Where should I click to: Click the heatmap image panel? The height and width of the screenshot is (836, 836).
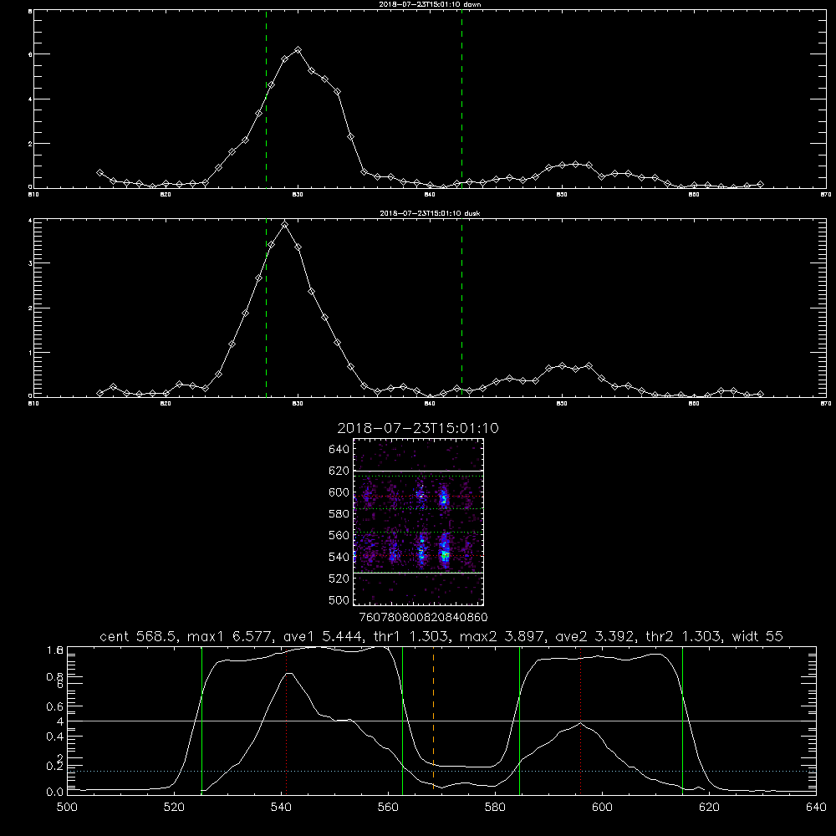(x=419, y=522)
